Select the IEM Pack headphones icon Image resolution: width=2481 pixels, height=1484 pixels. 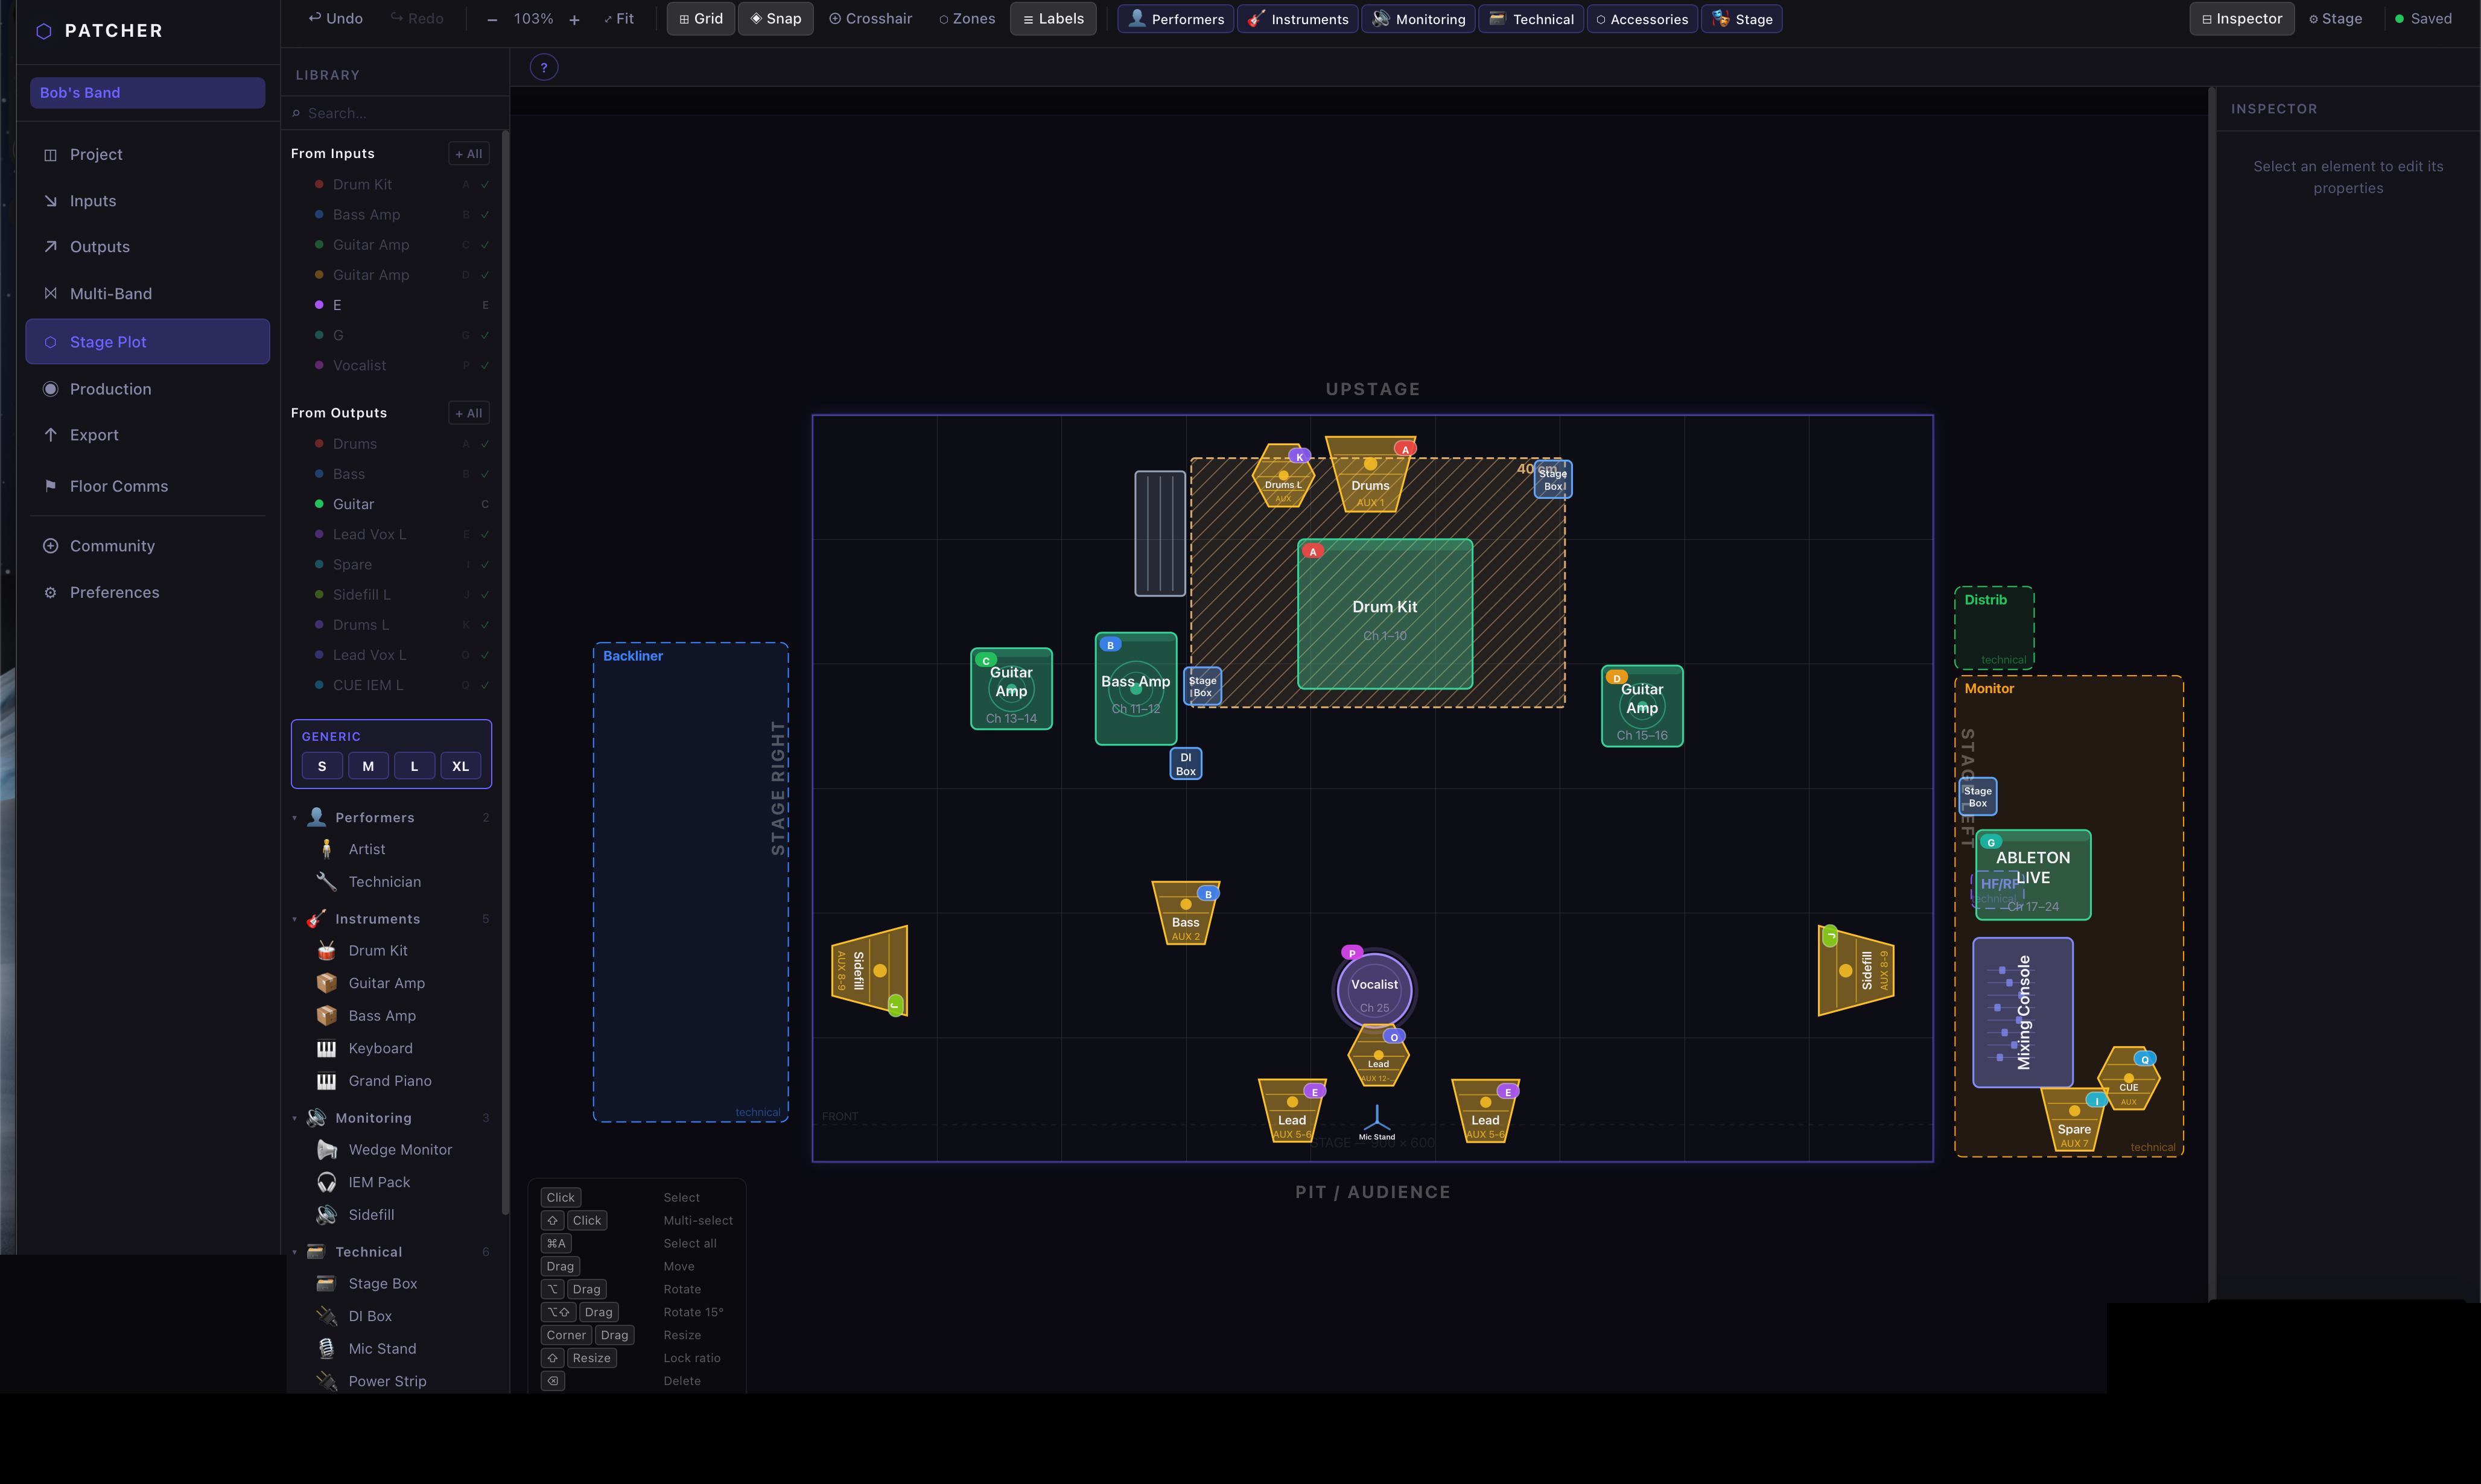[x=326, y=1182]
